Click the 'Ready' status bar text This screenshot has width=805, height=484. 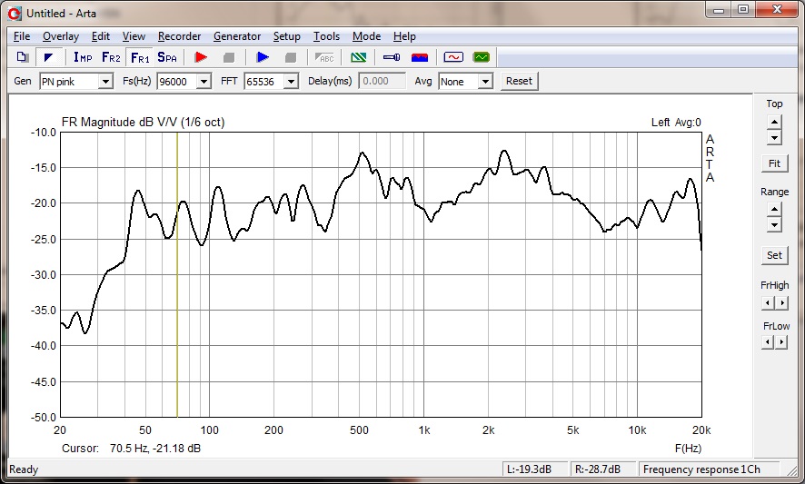[x=24, y=469]
